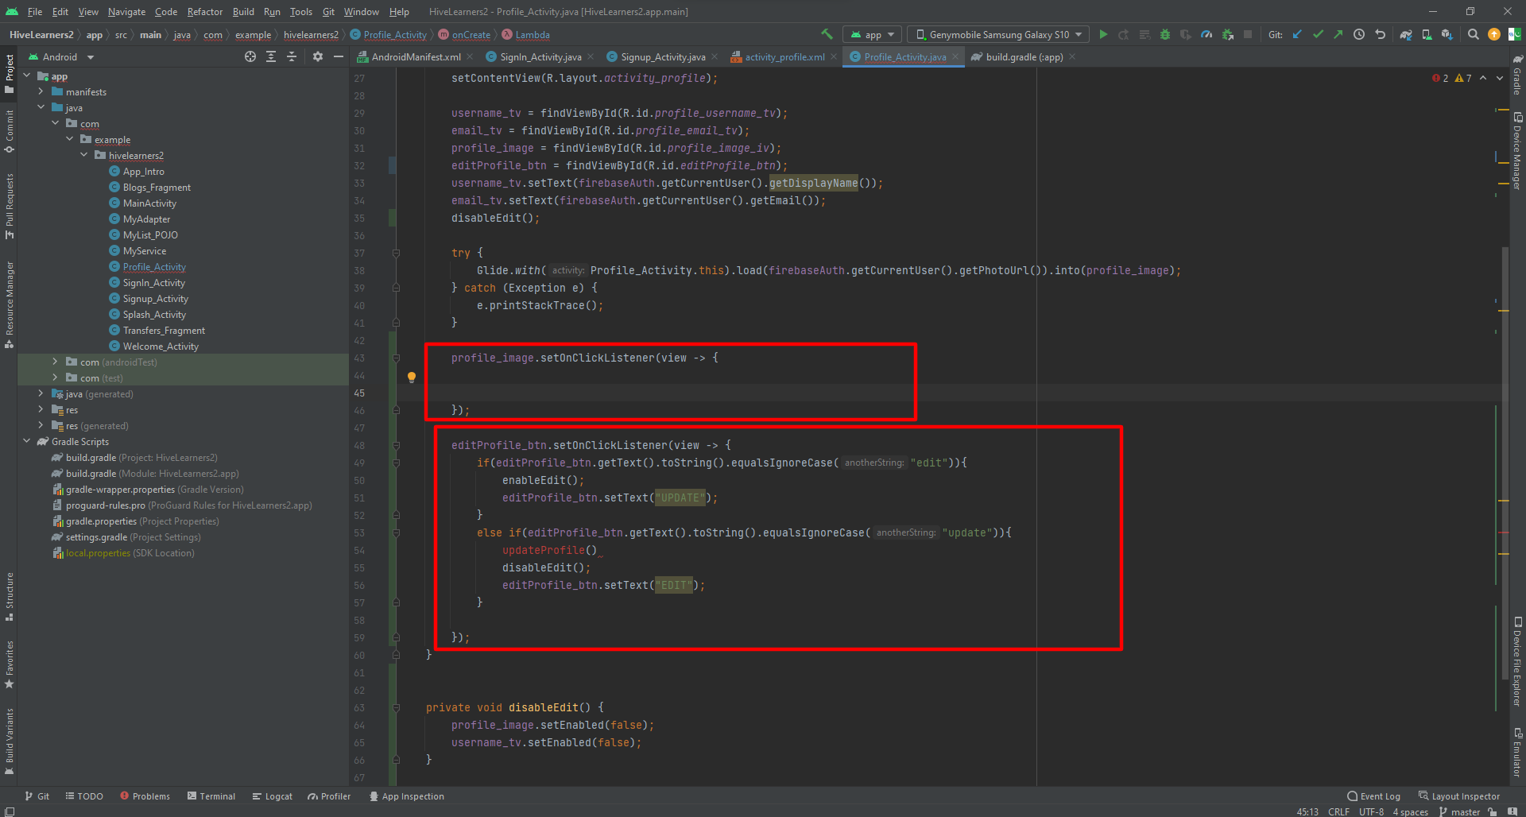Click Collapse All in Project panel
This screenshot has height=817, width=1526.
coord(292,56)
